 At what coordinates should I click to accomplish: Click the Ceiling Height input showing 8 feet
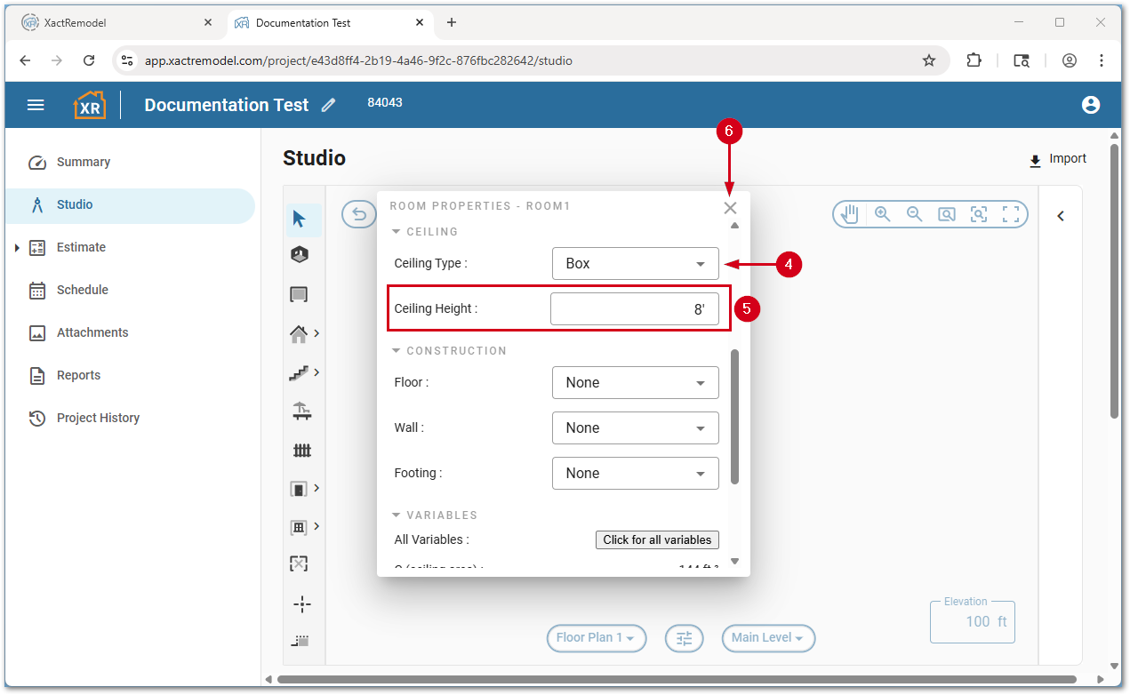click(x=636, y=308)
